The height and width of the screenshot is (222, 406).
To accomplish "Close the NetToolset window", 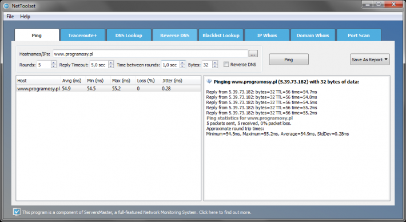I will [x=393, y=5].
